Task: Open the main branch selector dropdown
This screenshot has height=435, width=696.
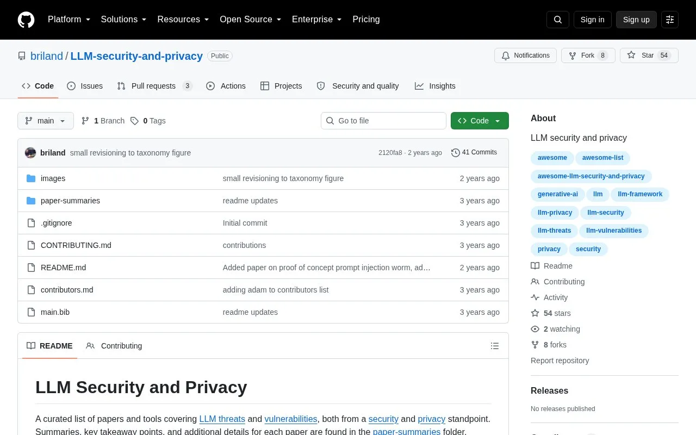Action: click(x=46, y=121)
